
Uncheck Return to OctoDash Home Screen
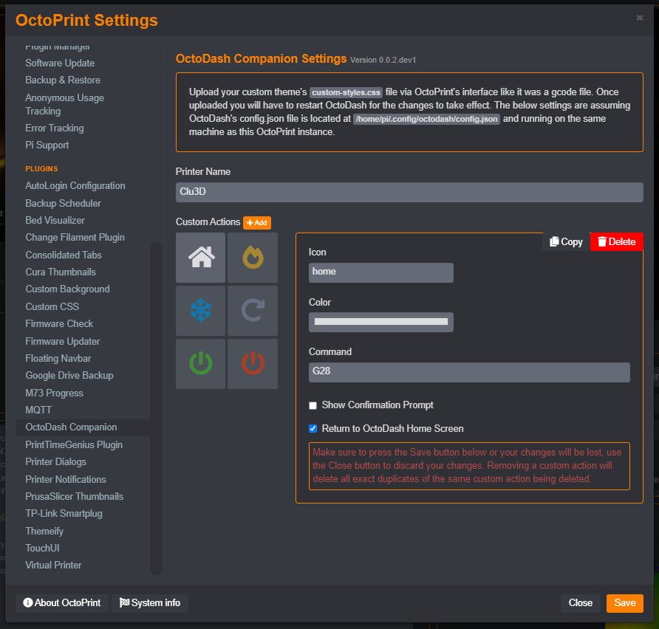coord(313,429)
